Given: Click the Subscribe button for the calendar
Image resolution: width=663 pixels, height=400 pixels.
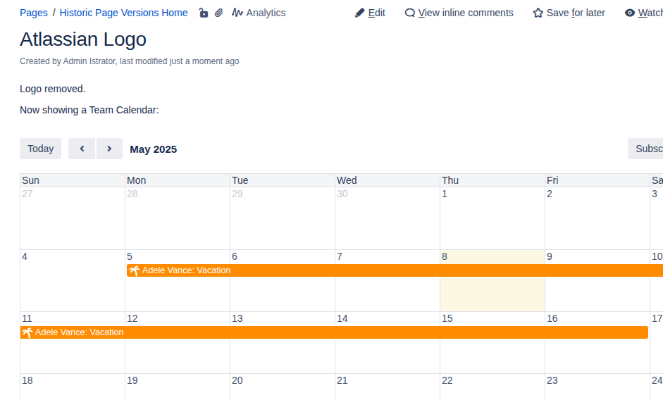Looking at the screenshot, I should point(647,149).
